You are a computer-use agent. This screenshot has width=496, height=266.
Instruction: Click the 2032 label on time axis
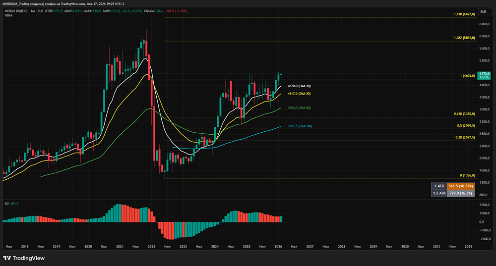click(x=468, y=246)
